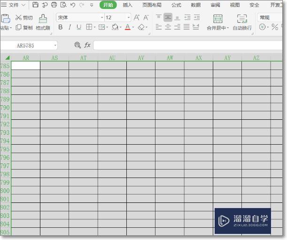Click justify alignment icon
The width and height of the screenshot is (287, 240).
pos(186,27)
